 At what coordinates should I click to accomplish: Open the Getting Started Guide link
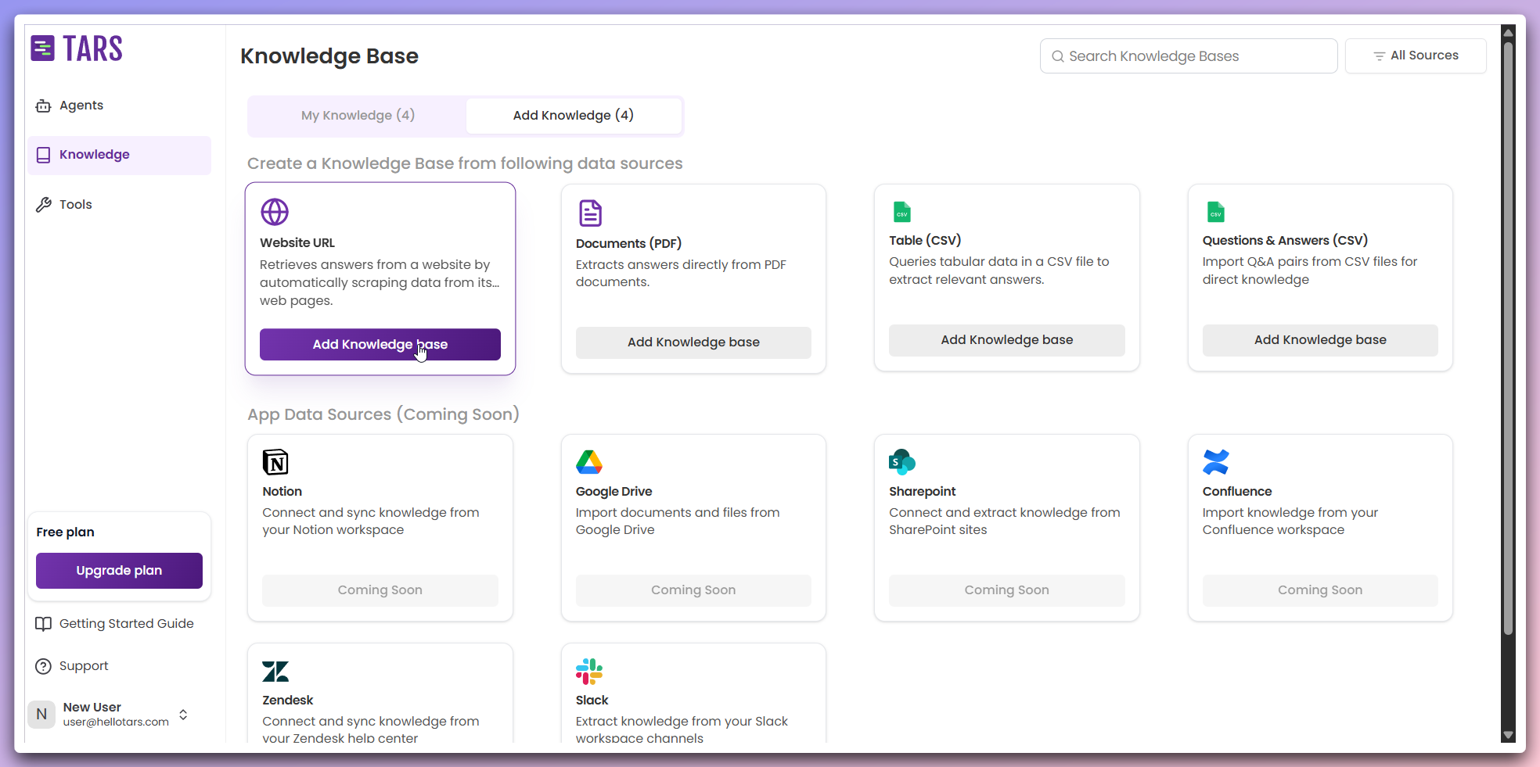click(x=126, y=624)
